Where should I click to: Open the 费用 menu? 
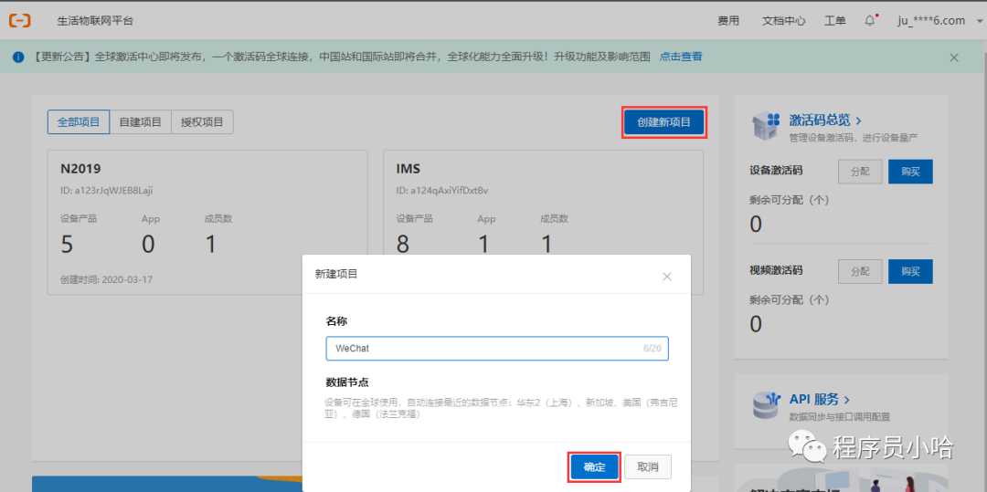pos(728,21)
